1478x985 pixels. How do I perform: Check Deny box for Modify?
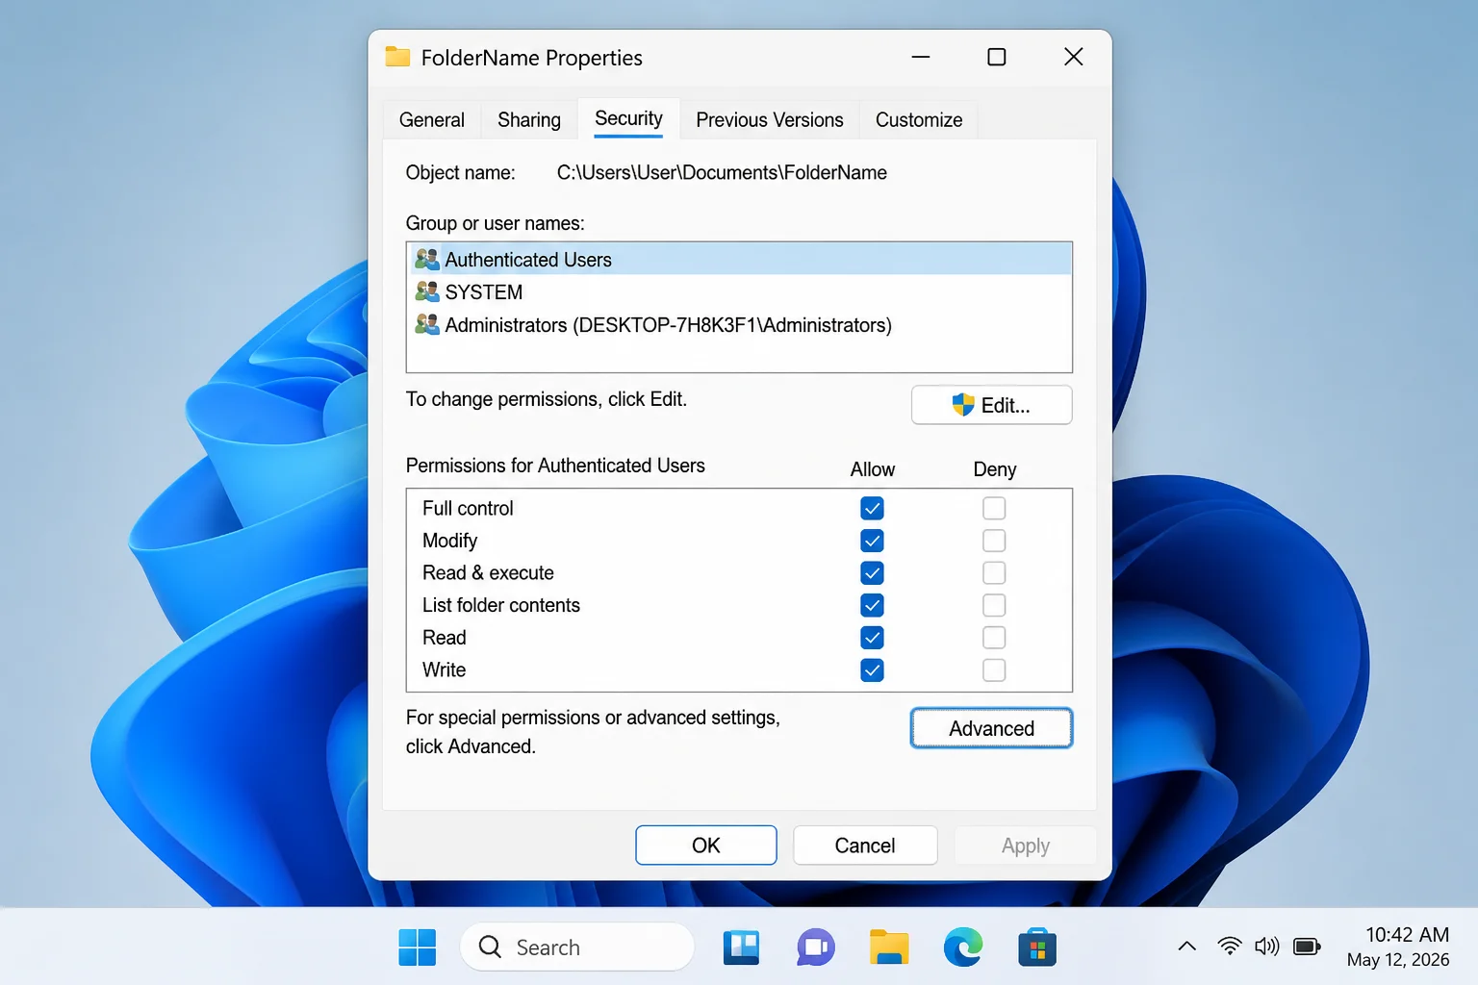[x=994, y=541]
